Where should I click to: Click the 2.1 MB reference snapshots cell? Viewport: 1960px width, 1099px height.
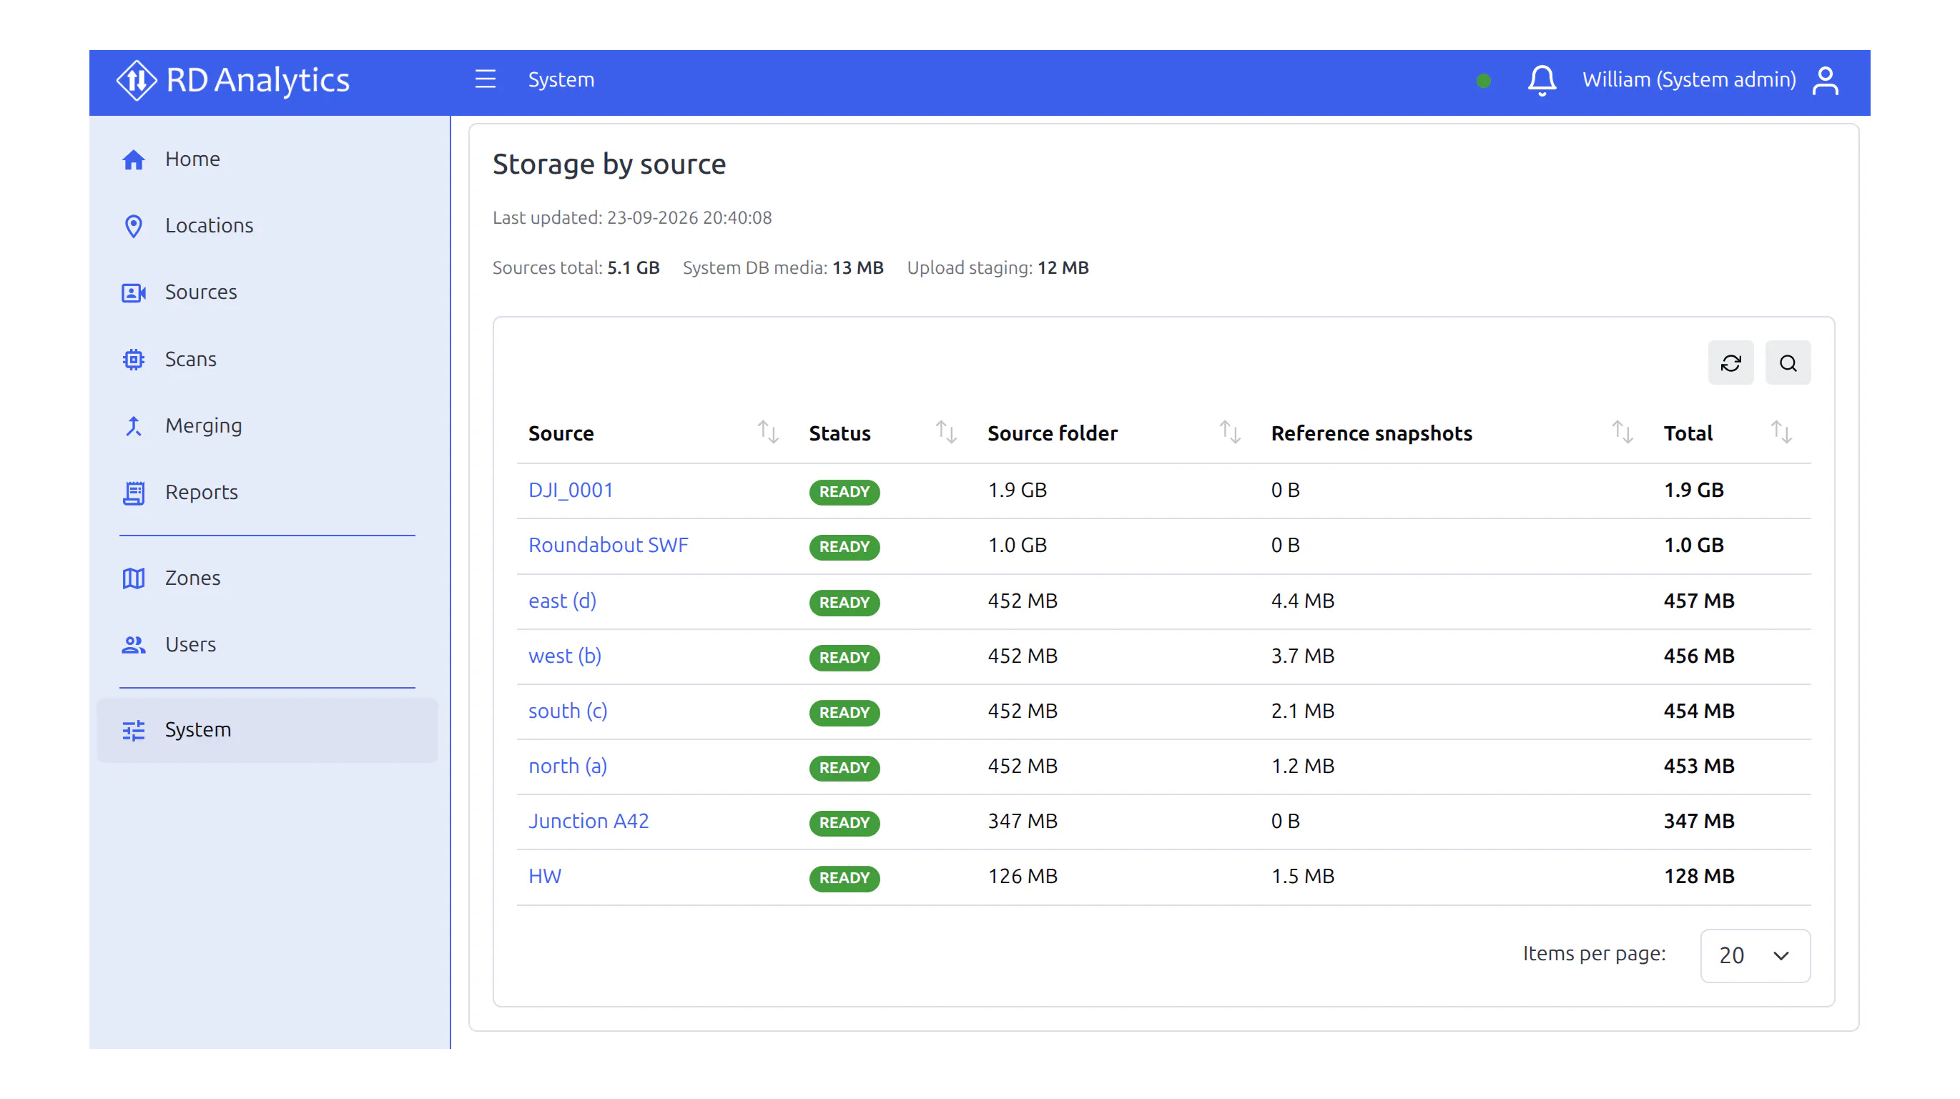1303,711
